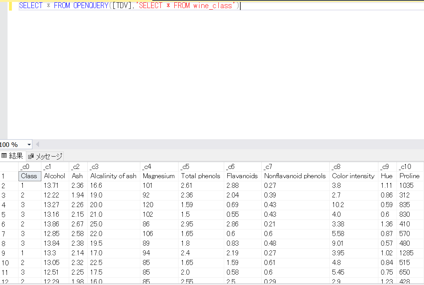The height and width of the screenshot is (285, 424).
Task: Click Flavanoids value 2.88
Action: [x=243, y=186]
